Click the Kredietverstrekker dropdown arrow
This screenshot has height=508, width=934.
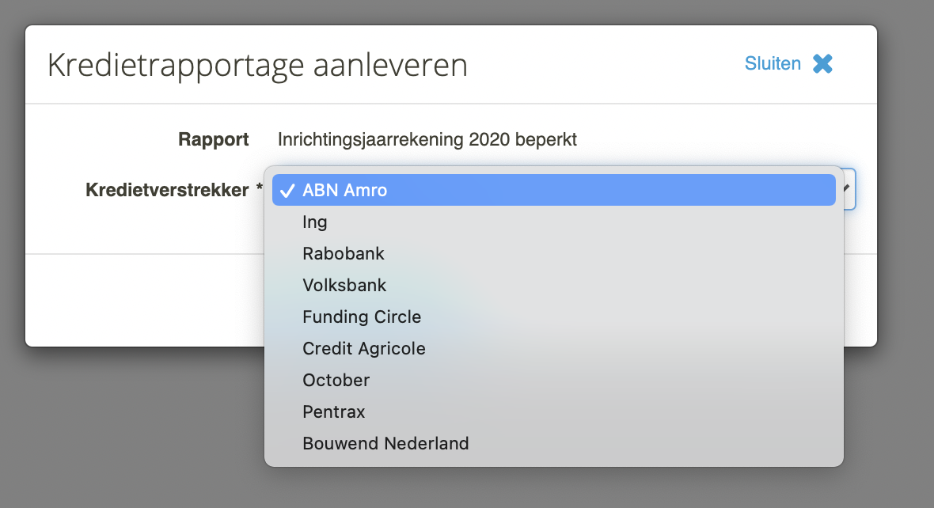tap(846, 189)
